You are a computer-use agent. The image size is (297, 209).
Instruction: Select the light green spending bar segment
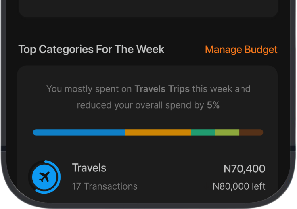(x=227, y=132)
